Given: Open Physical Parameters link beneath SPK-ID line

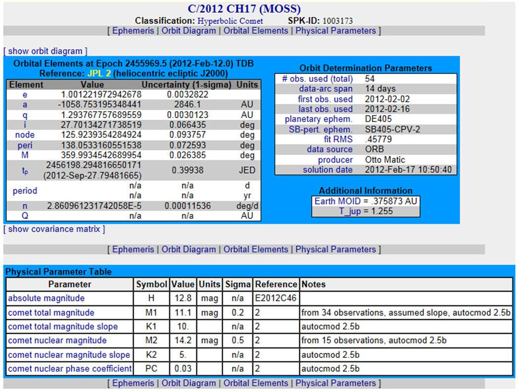Looking at the screenshot, I should 335,31.
